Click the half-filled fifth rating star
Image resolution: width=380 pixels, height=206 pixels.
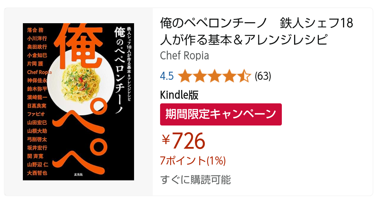pyautogui.click(x=244, y=76)
